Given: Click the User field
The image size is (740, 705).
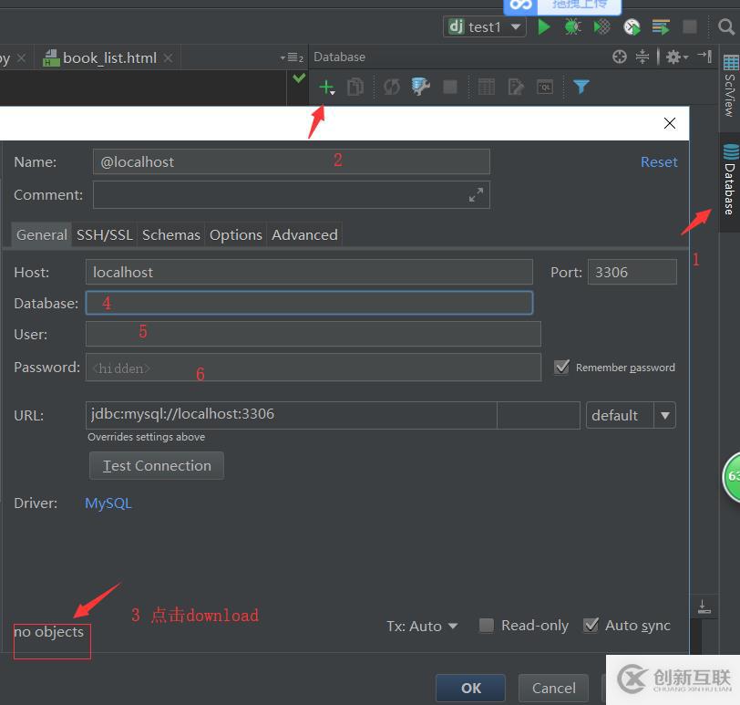Looking at the screenshot, I should pos(313,334).
